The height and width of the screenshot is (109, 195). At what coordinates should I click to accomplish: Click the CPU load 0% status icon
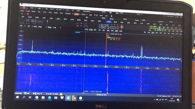pos(27,93)
